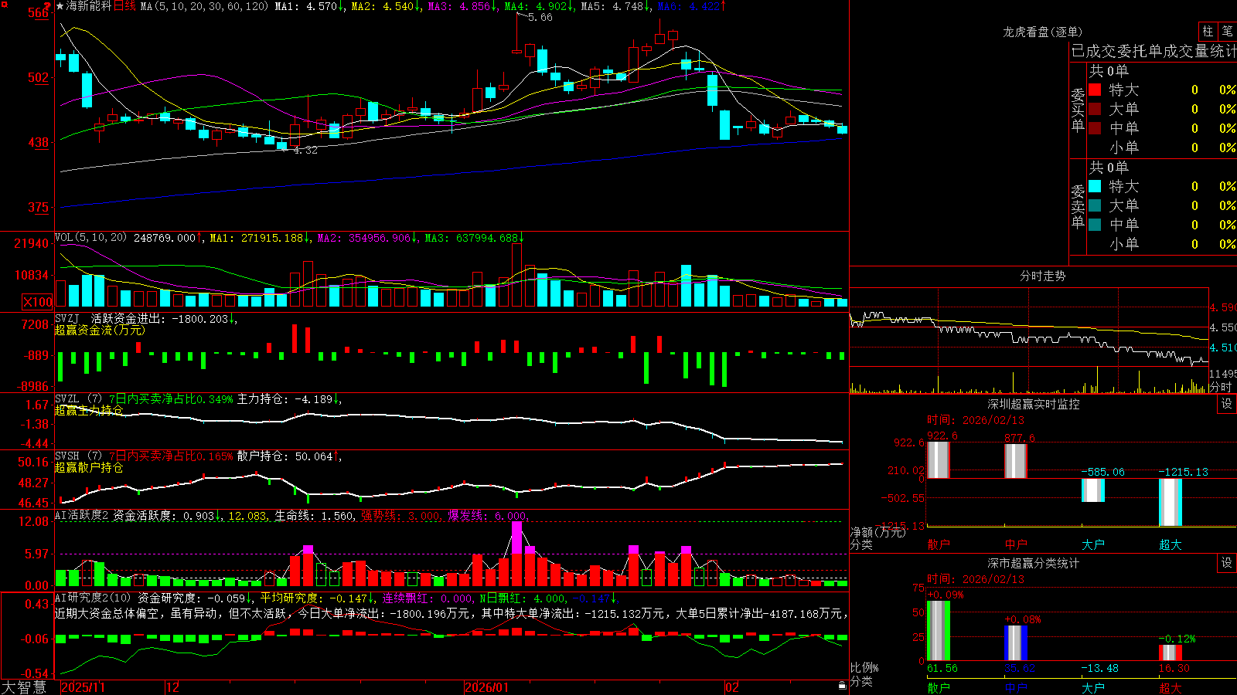Click the 分时走势 panel title
1237x695 pixels.
(x=1042, y=276)
